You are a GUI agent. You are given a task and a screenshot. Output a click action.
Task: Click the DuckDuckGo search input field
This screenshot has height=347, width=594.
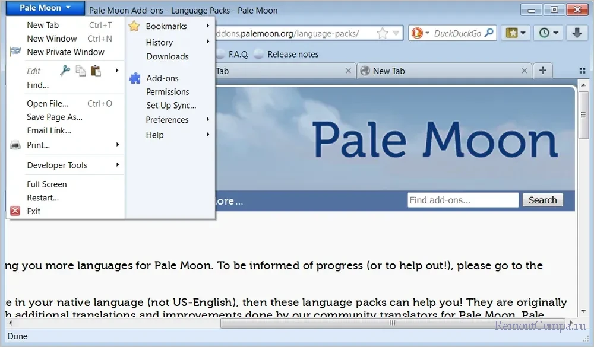point(457,33)
